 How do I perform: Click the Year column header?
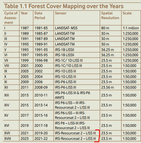click(x=24, y=13)
